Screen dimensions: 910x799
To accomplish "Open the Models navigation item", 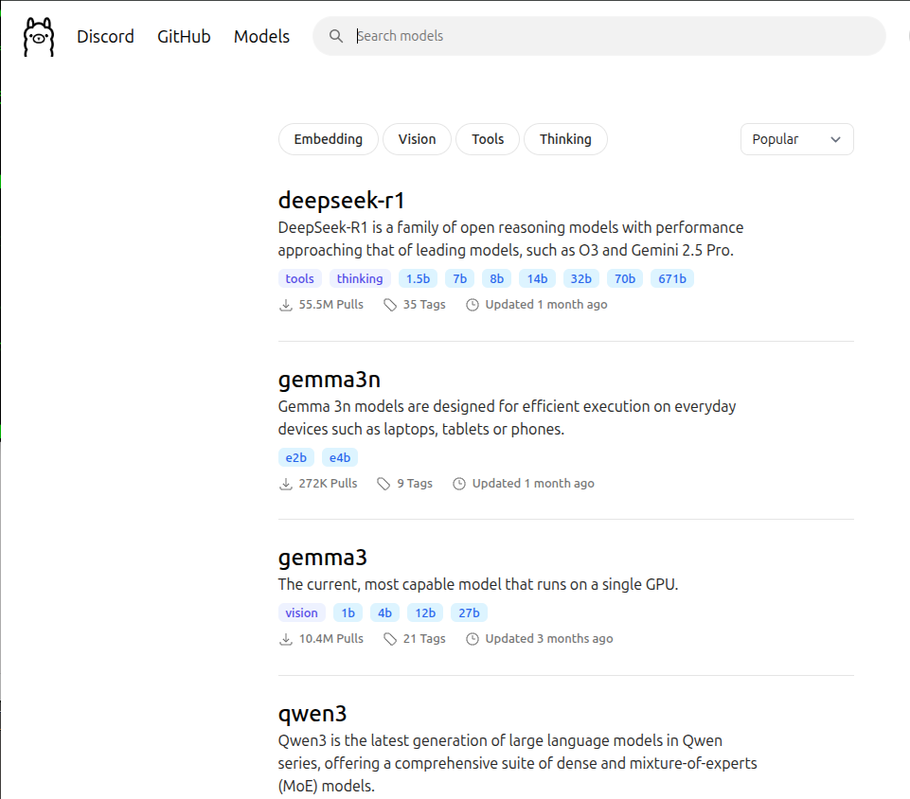I will pos(261,37).
